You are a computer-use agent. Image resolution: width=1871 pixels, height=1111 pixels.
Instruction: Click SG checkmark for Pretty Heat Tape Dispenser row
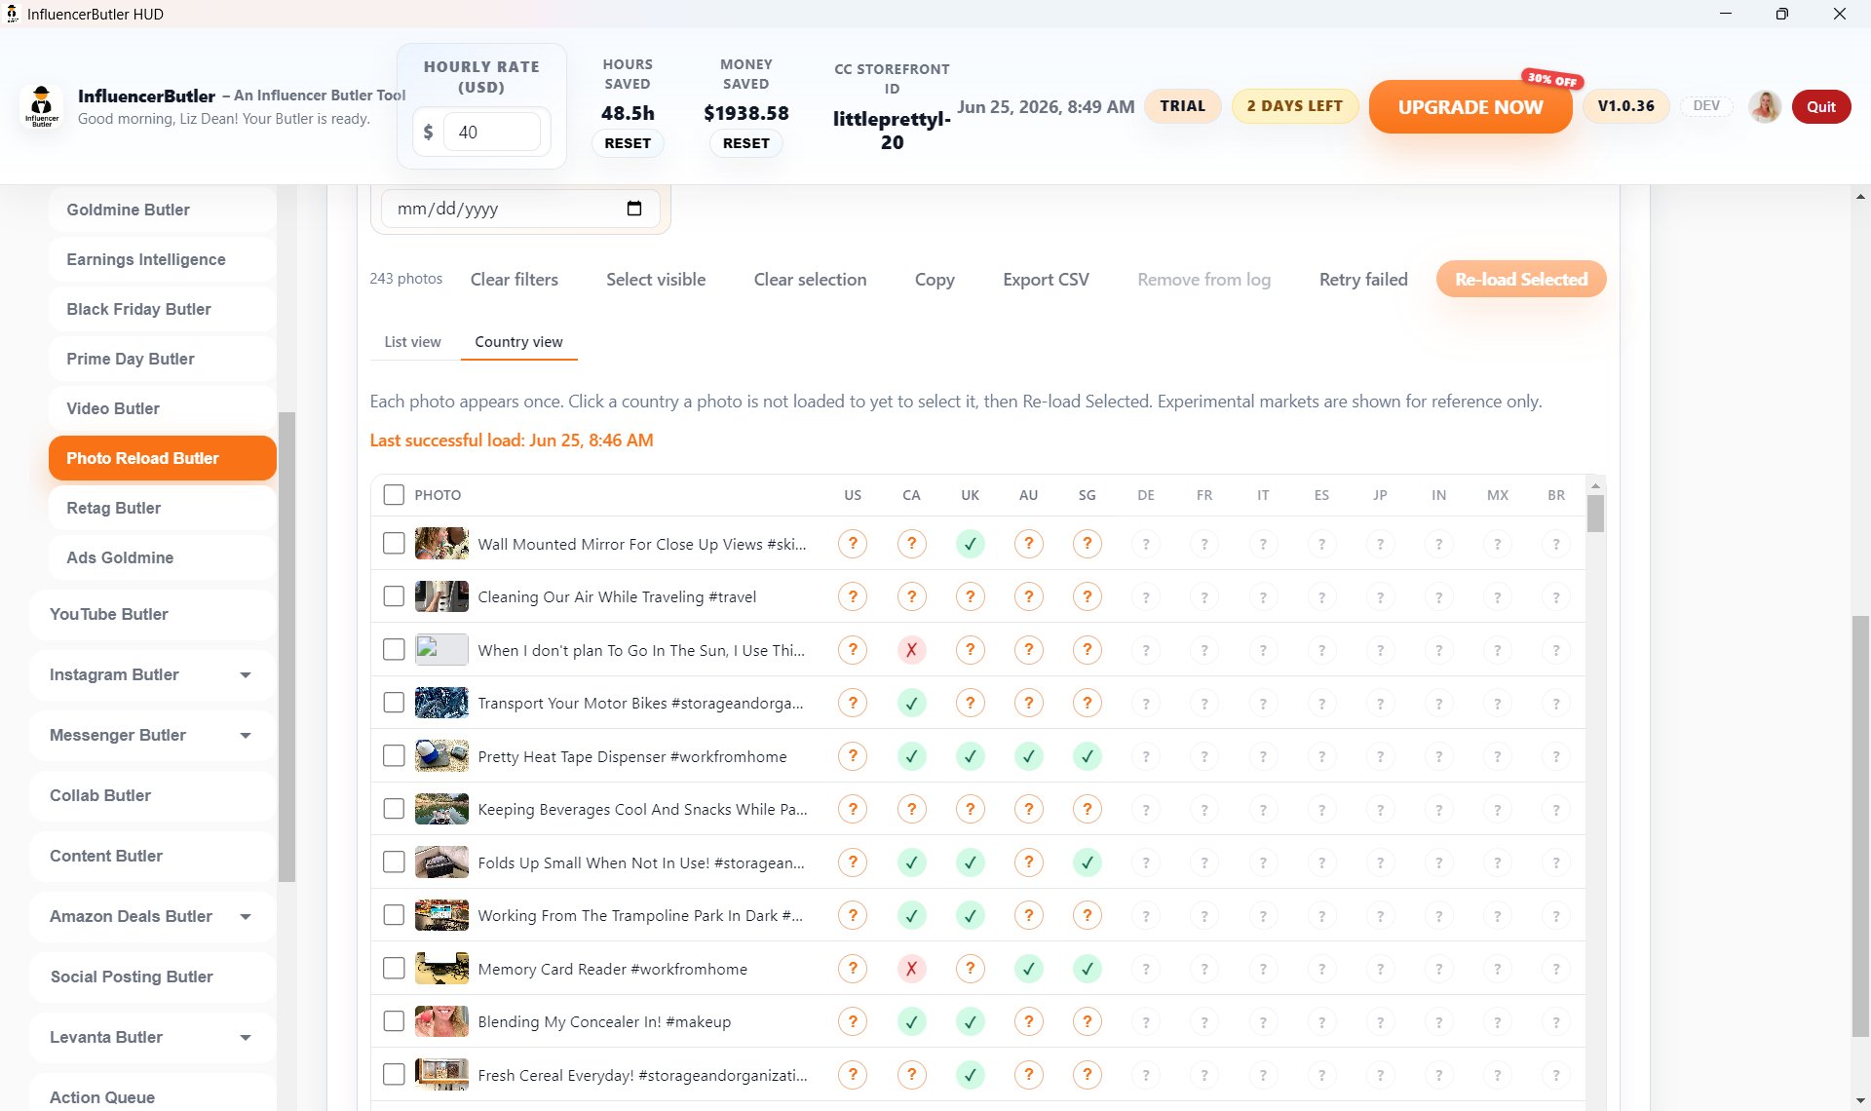(x=1087, y=756)
